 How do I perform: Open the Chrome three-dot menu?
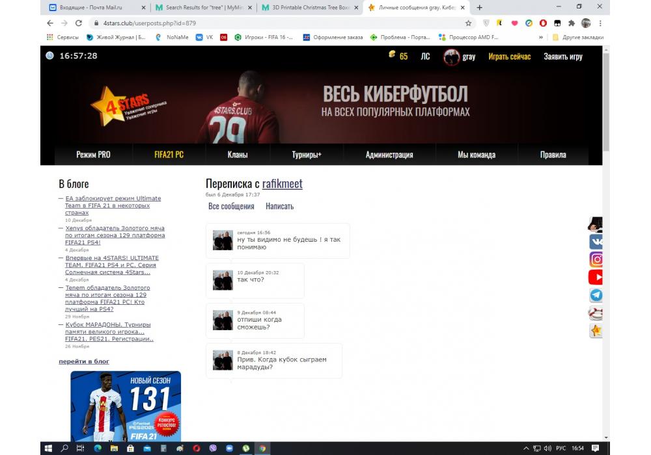tap(601, 23)
